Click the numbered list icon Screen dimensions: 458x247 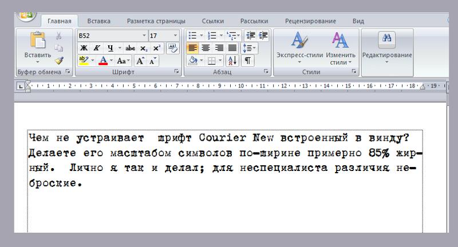coord(212,35)
